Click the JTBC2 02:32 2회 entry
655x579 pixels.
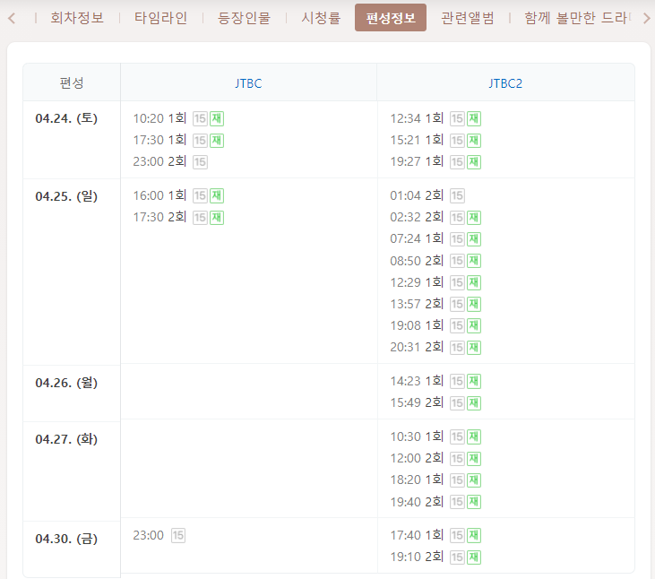click(435, 217)
